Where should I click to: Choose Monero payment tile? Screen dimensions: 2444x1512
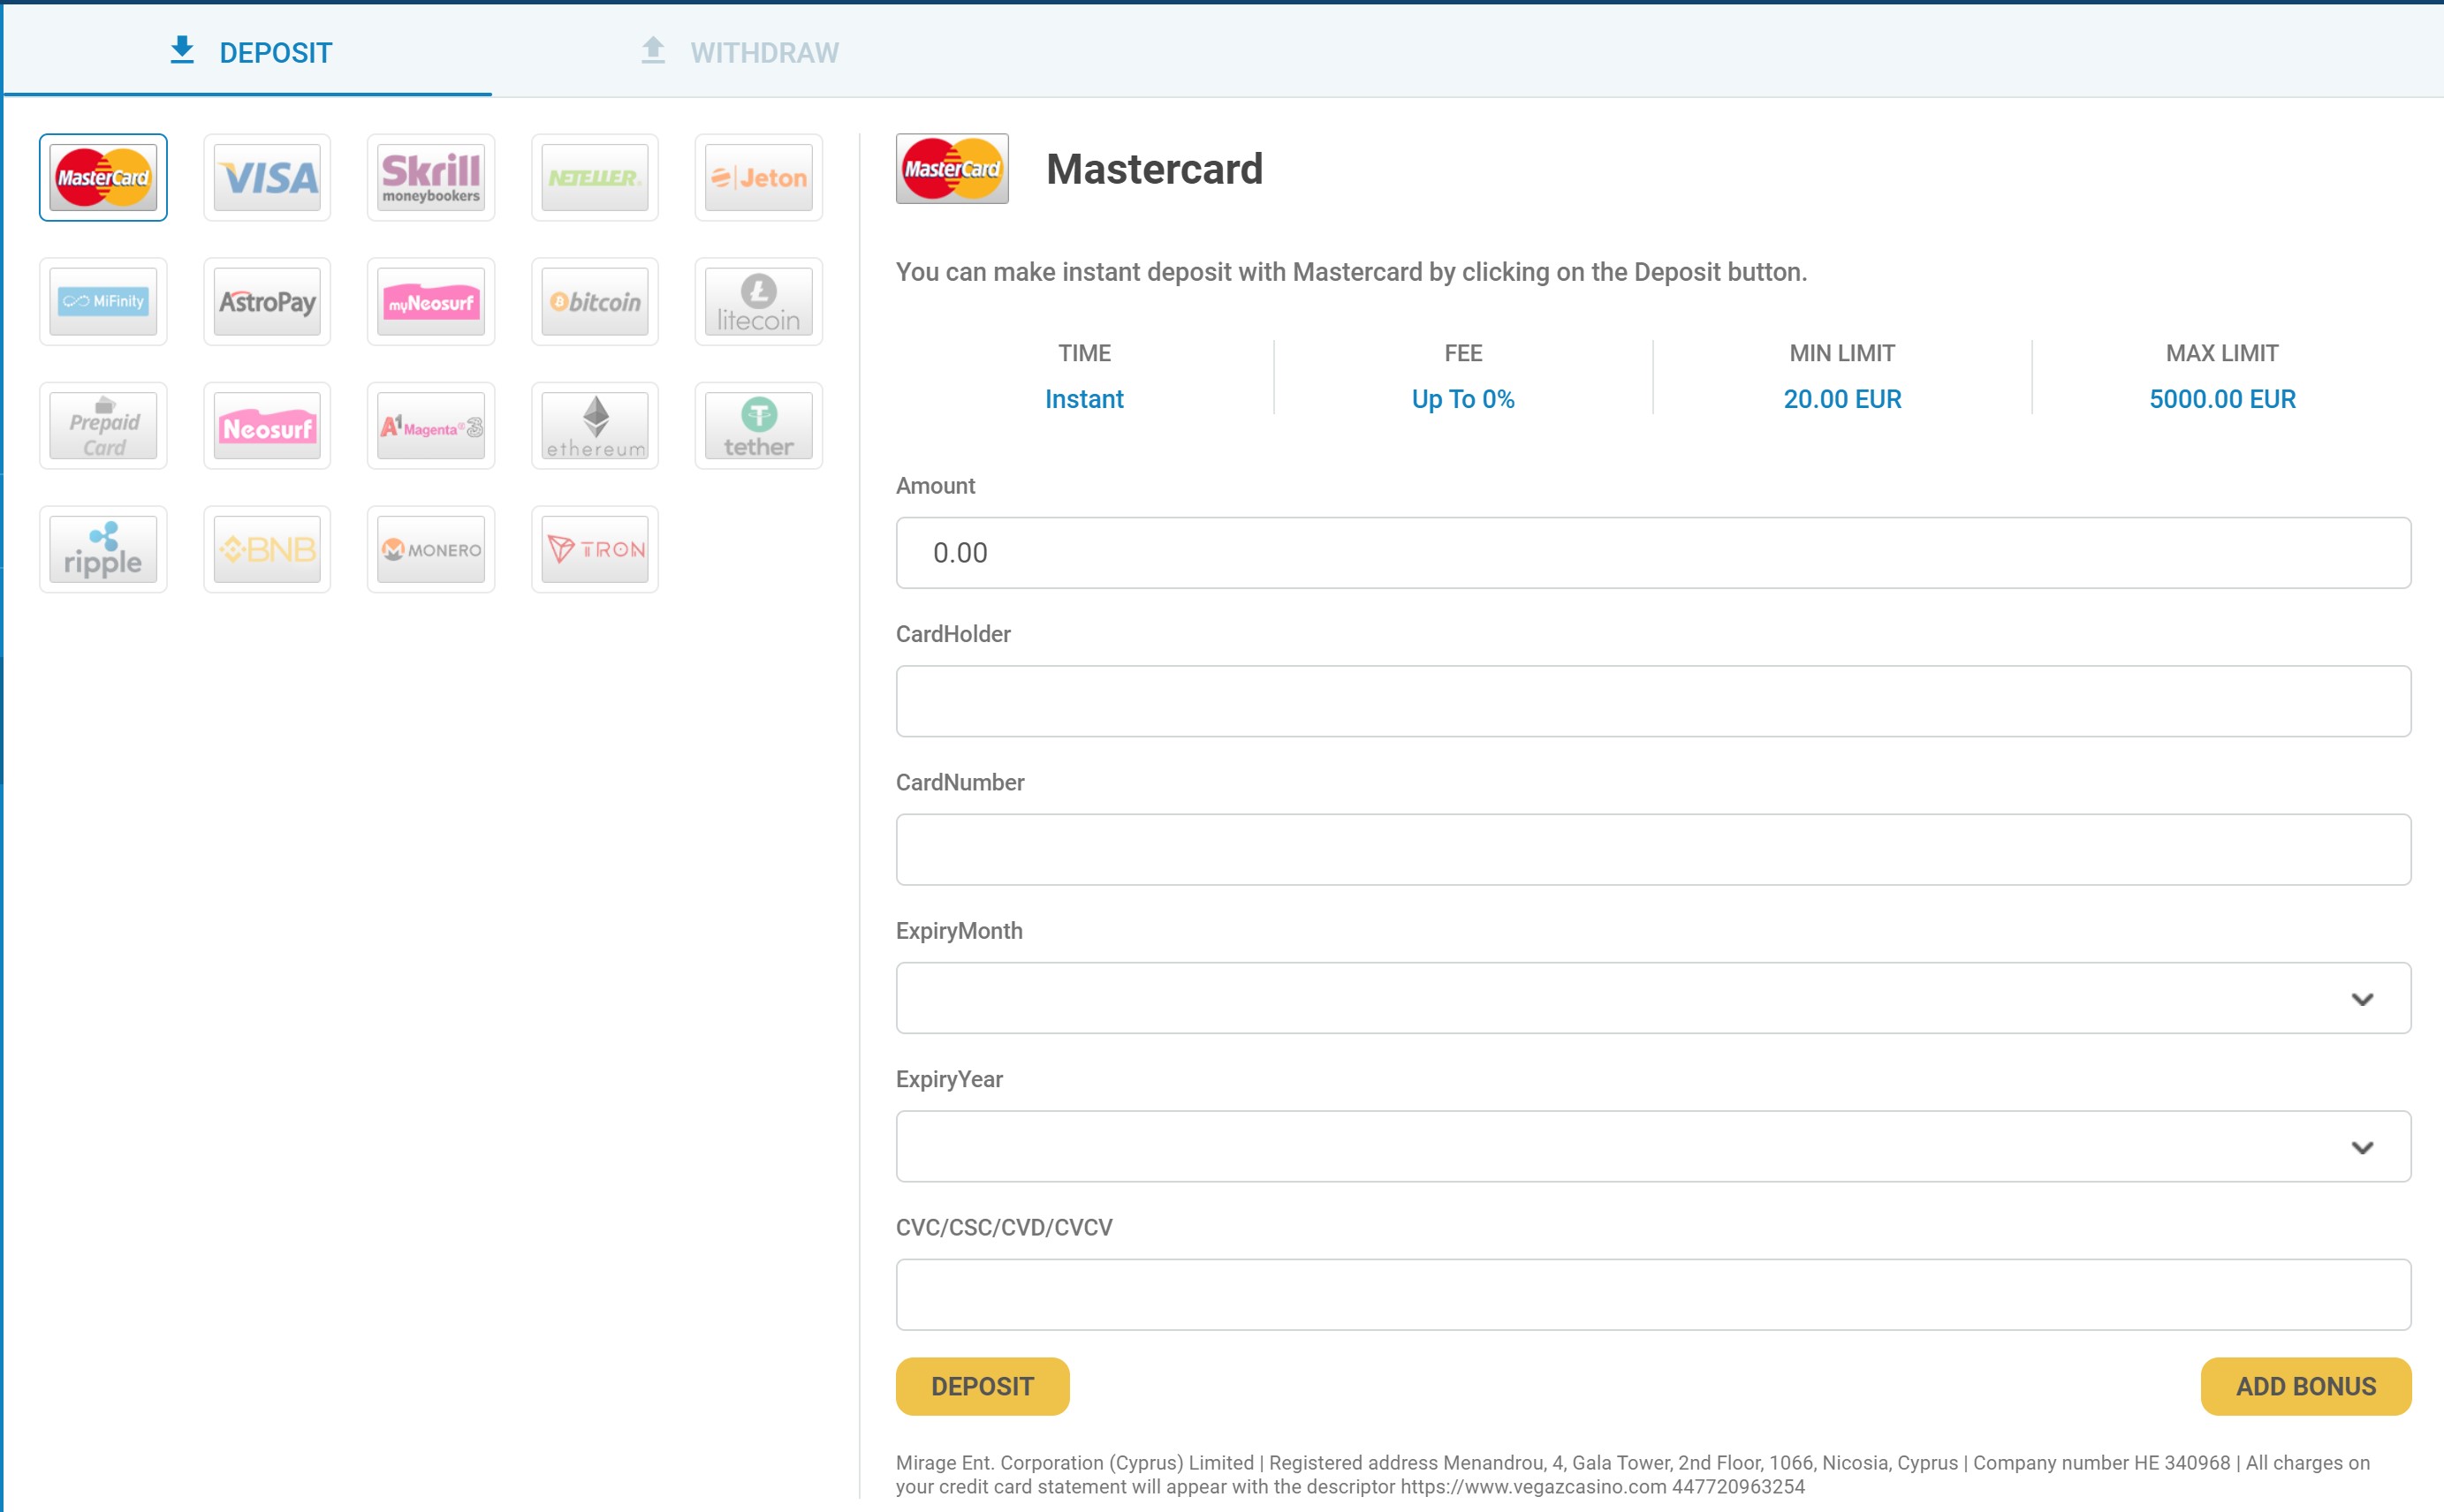tap(431, 549)
